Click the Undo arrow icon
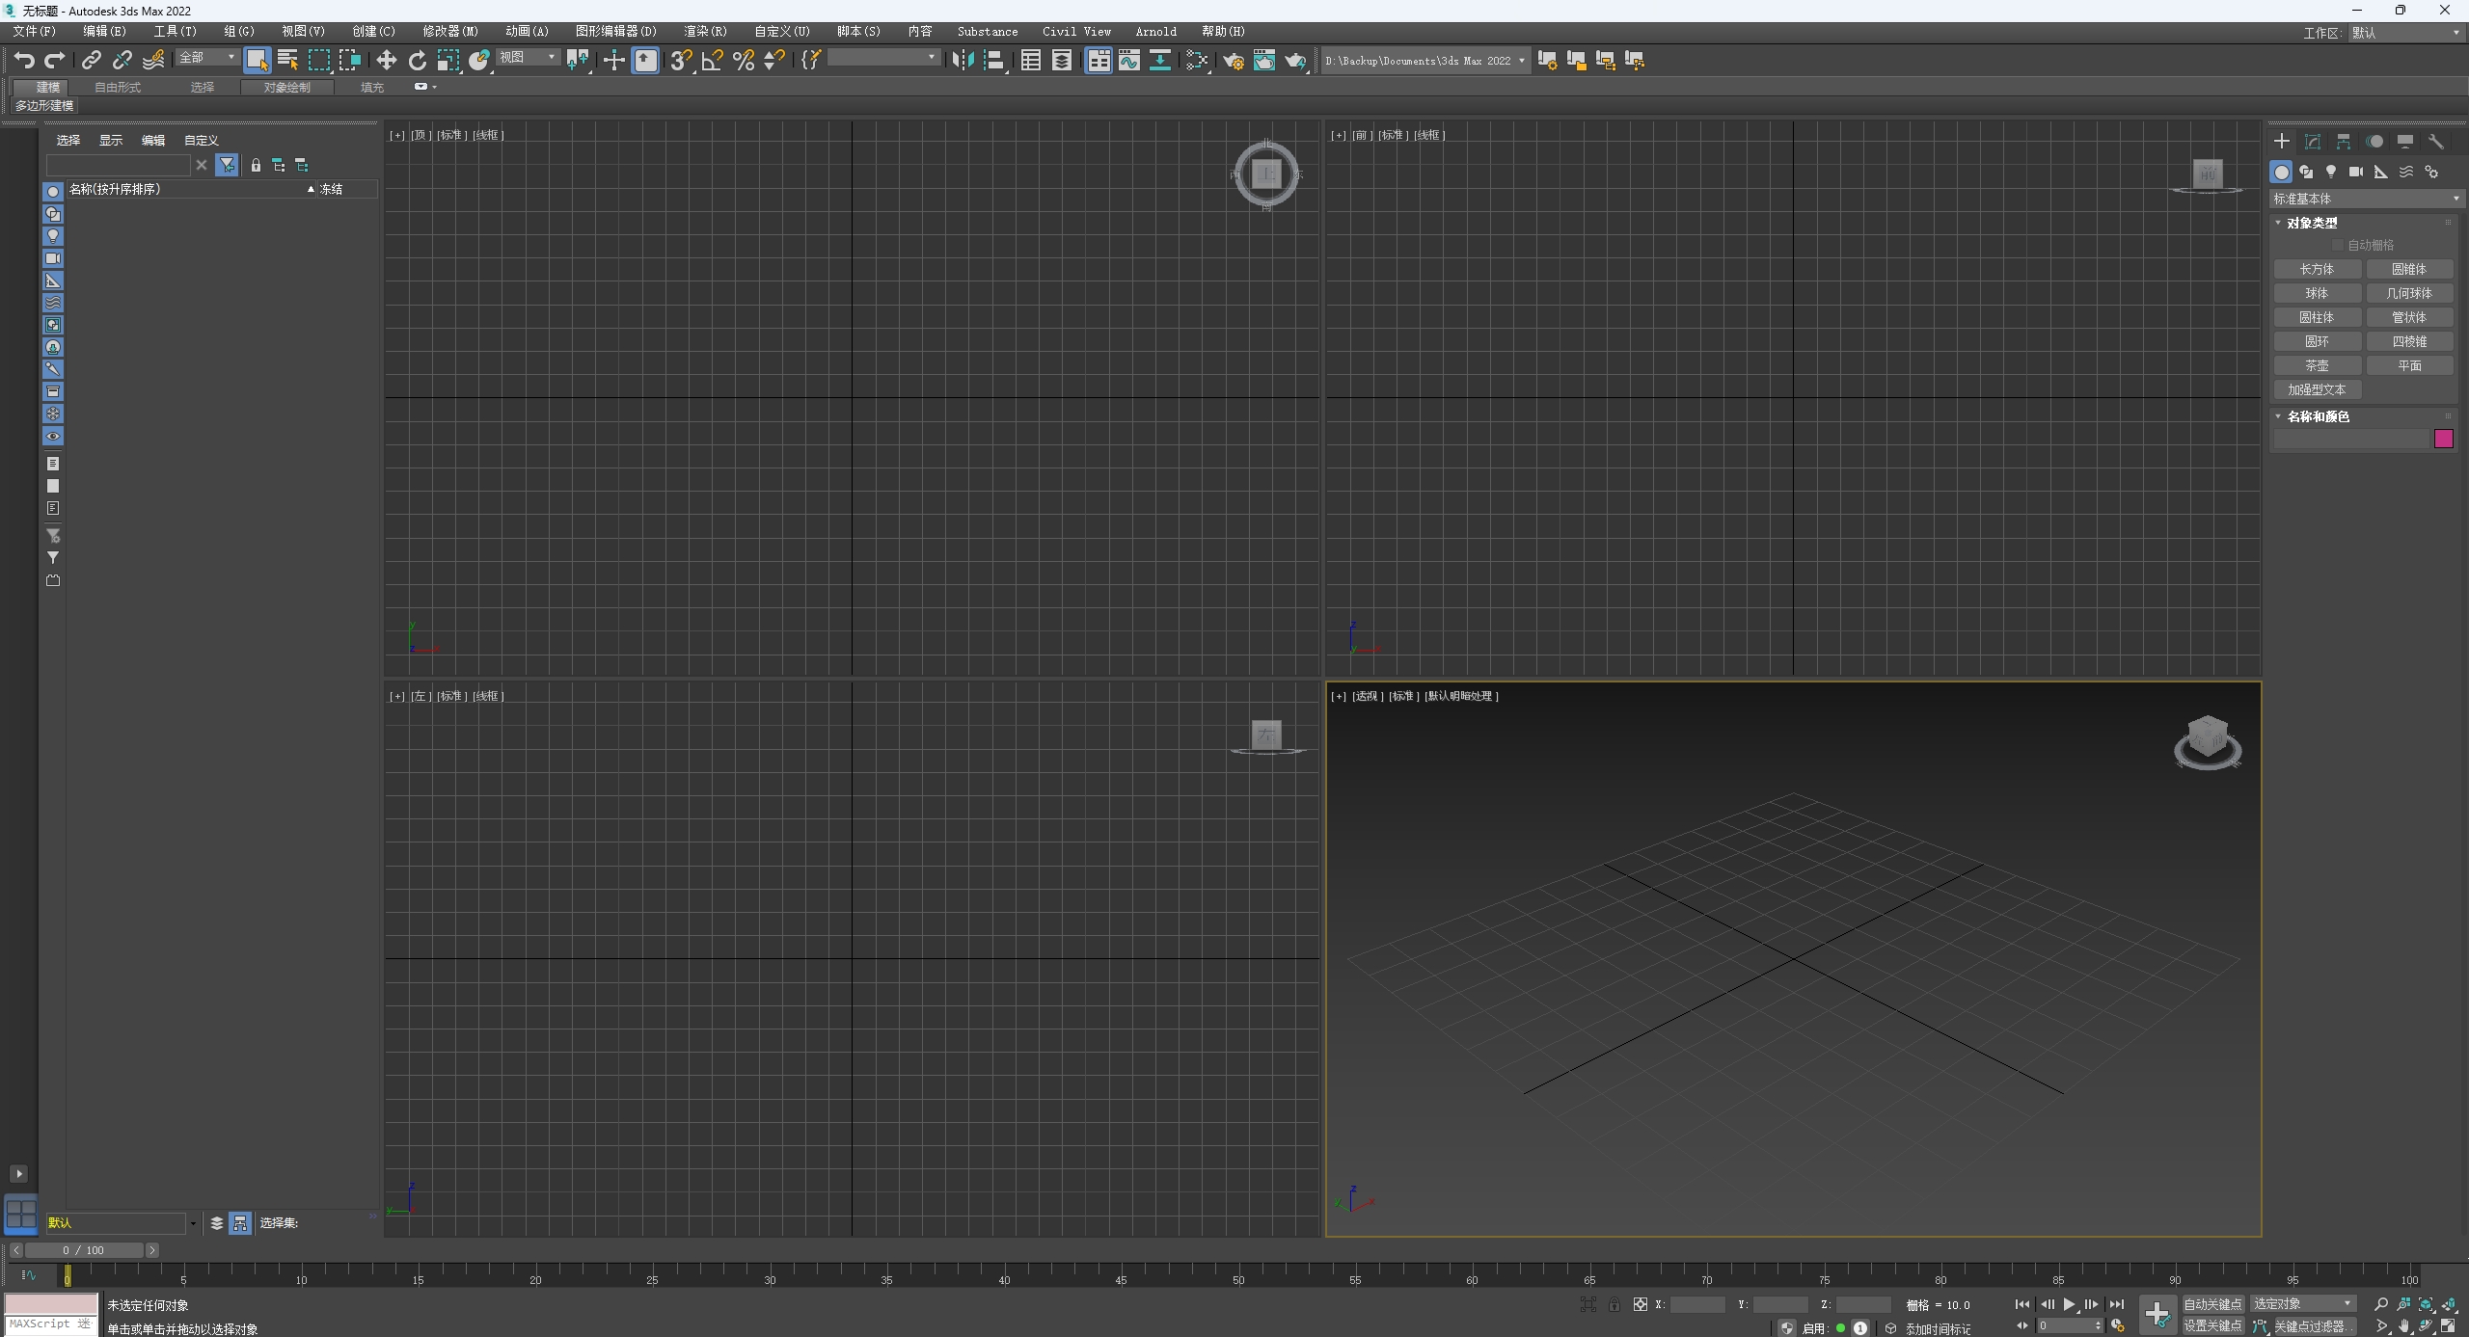 click(x=24, y=61)
